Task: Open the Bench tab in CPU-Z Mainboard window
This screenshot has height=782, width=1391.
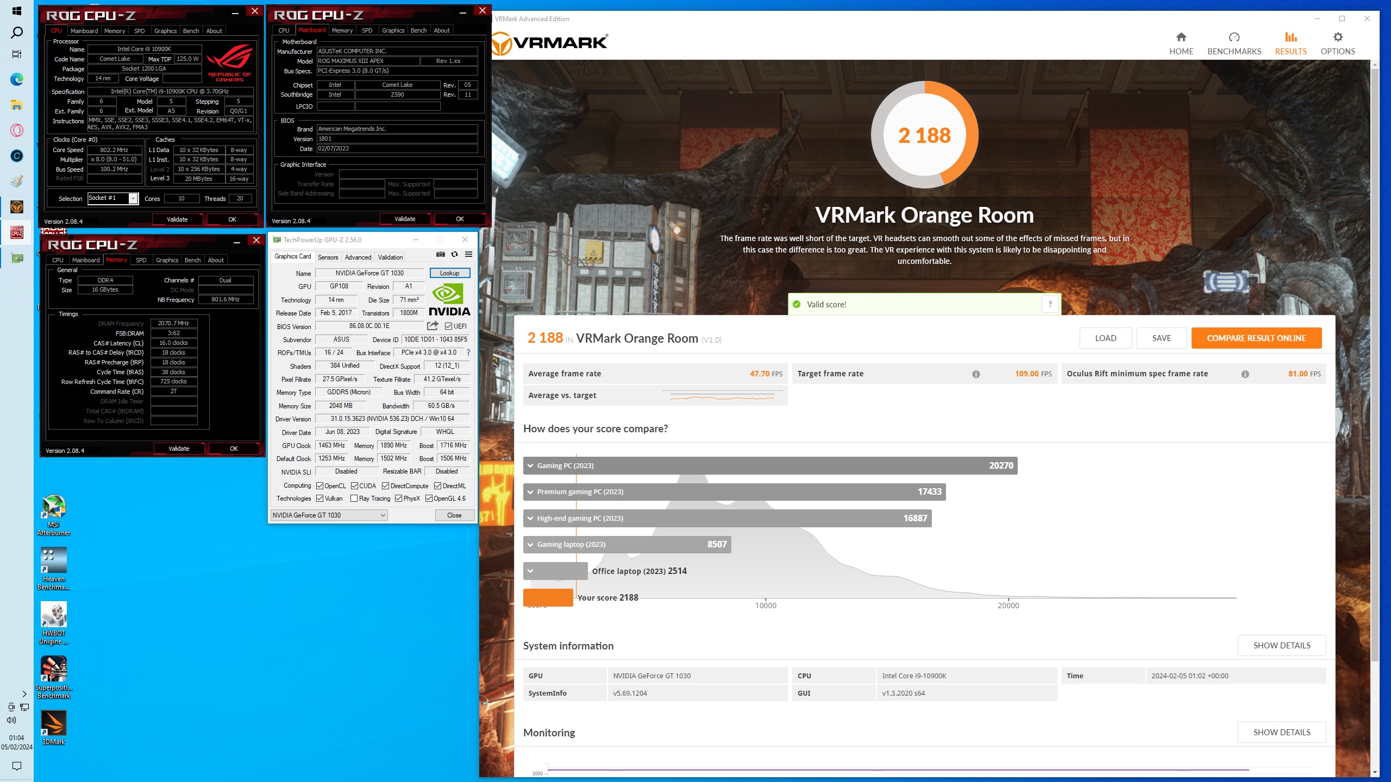Action: coord(418,30)
